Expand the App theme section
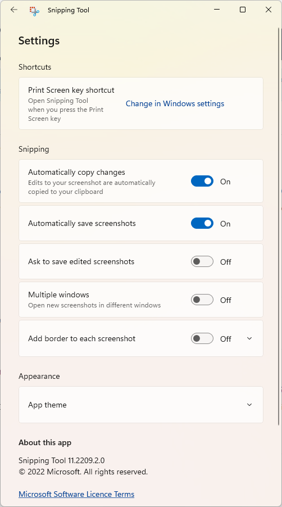The width and height of the screenshot is (282, 507). pos(141,405)
